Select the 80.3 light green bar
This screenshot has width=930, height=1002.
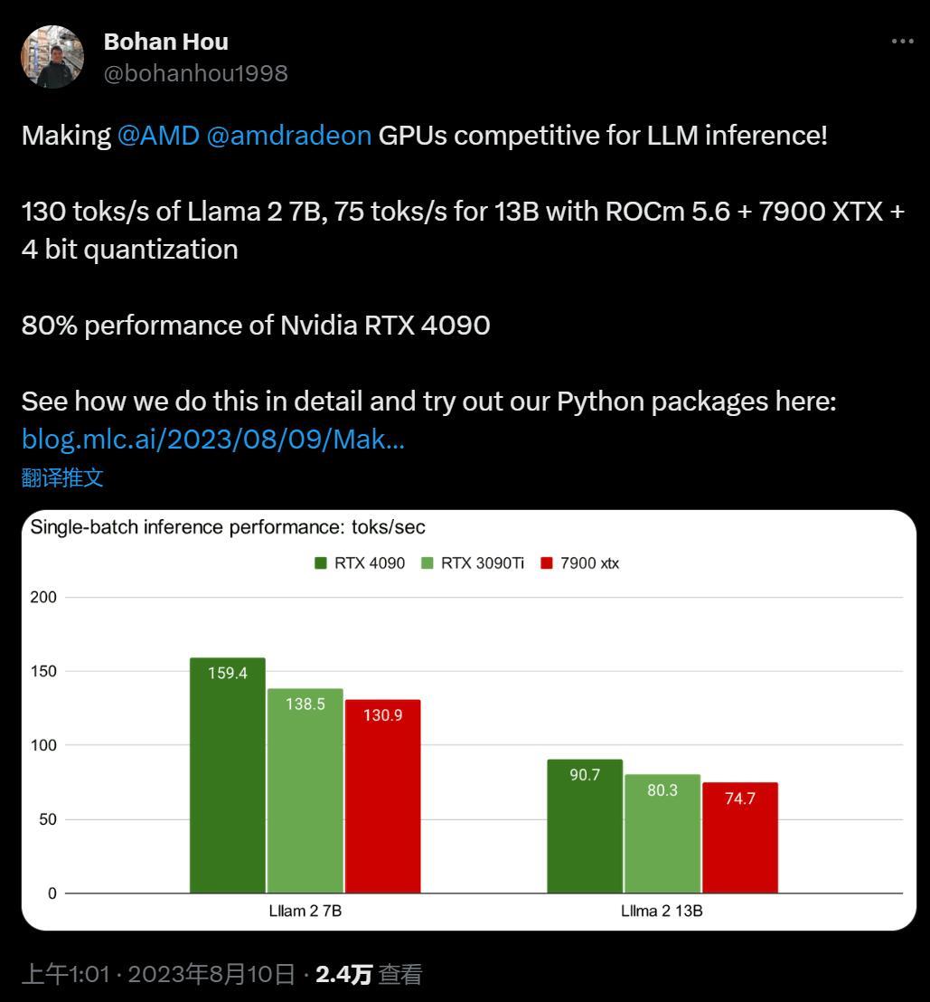(662, 833)
